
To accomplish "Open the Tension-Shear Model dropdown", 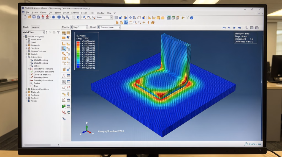I will (x=120, y=27).
